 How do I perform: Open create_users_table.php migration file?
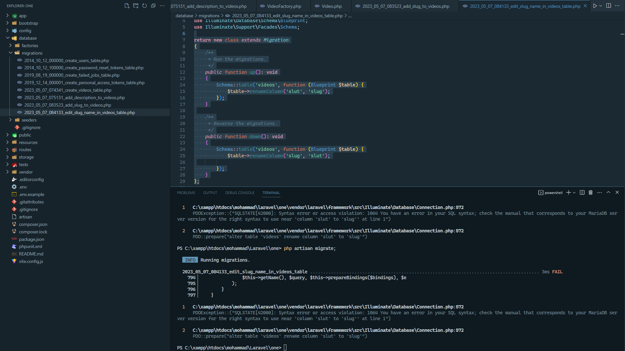tap(66, 60)
